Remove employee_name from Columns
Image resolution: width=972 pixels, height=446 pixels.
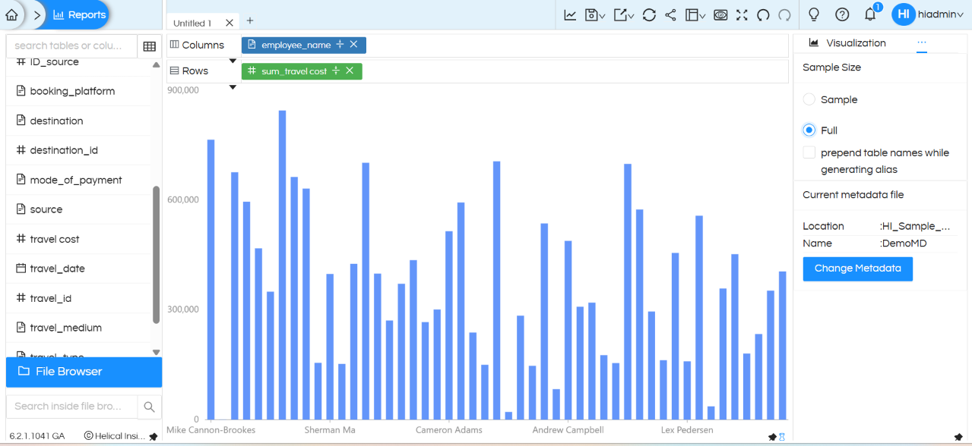coord(353,45)
